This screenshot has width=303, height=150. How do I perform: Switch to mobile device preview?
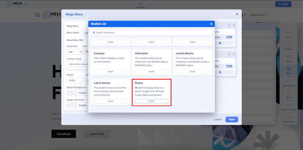point(159,4)
